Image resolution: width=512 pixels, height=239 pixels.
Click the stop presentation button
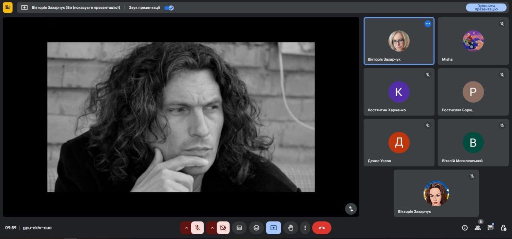pos(486,8)
